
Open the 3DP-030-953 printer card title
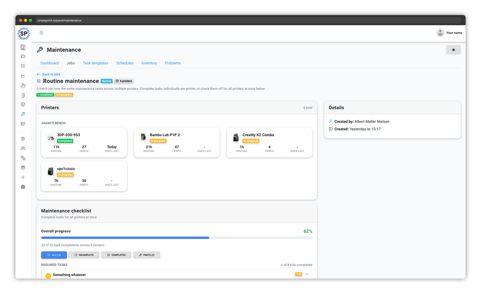68,135
